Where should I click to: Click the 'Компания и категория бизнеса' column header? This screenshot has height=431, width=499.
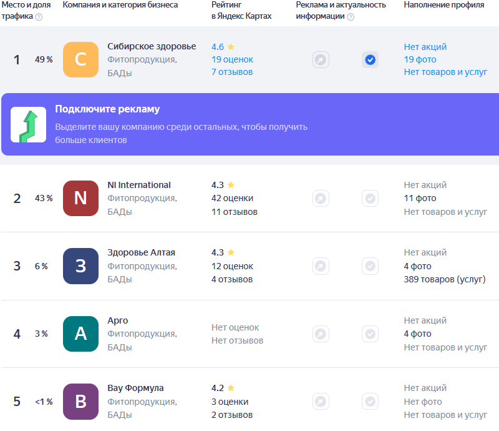pyautogui.click(x=120, y=5)
